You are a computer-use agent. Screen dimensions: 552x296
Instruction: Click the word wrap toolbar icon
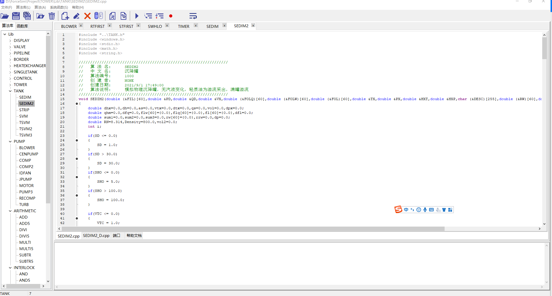(x=193, y=16)
